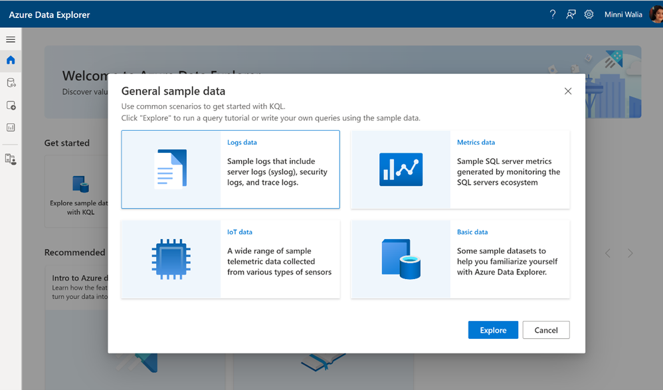This screenshot has height=390, width=663.
Task: Click the IoT data title link
Action: click(240, 233)
